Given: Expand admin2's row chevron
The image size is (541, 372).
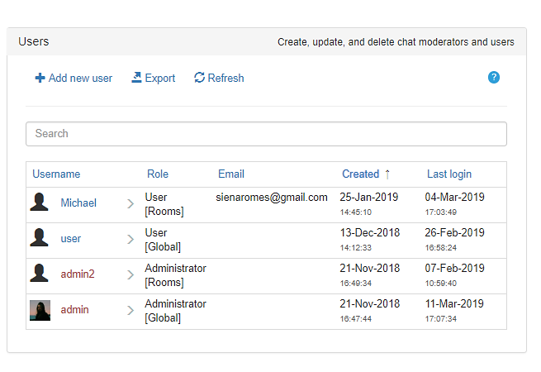Looking at the screenshot, I should [x=131, y=275].
